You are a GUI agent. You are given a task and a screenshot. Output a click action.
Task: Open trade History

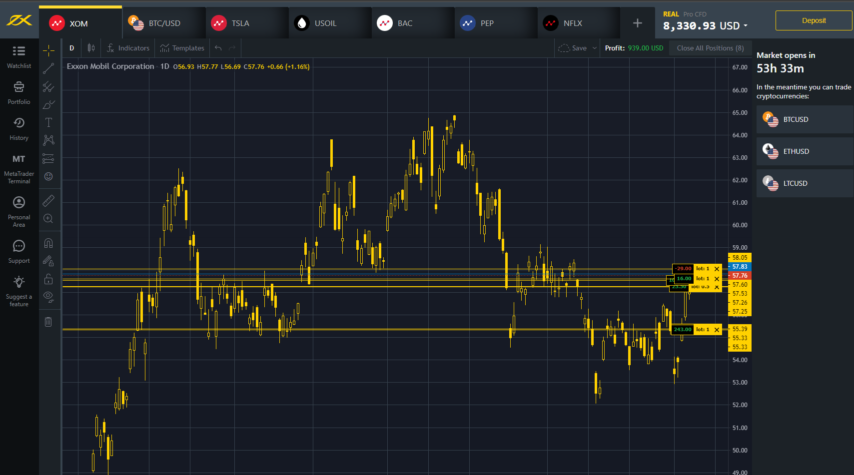click(x=19, y=129)
